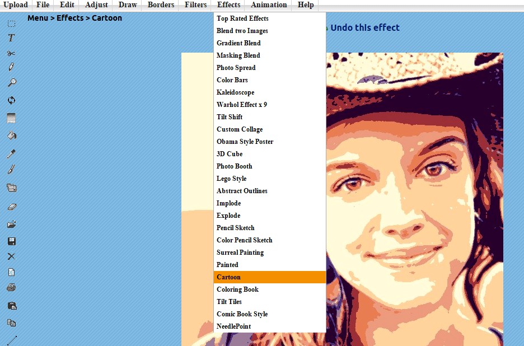The width and height of the screenshot is (524, 346).
Task: Select the gradient tool icon
Action: click(x=11, y=118)
